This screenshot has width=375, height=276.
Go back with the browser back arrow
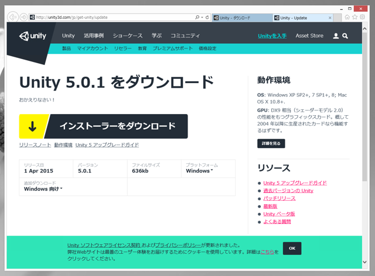13,17
